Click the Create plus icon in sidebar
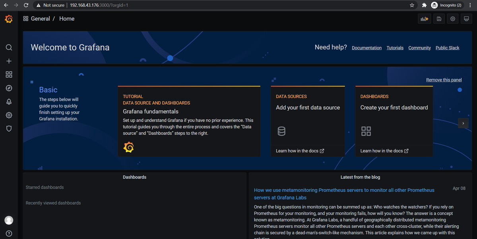 tap(9, 61)
